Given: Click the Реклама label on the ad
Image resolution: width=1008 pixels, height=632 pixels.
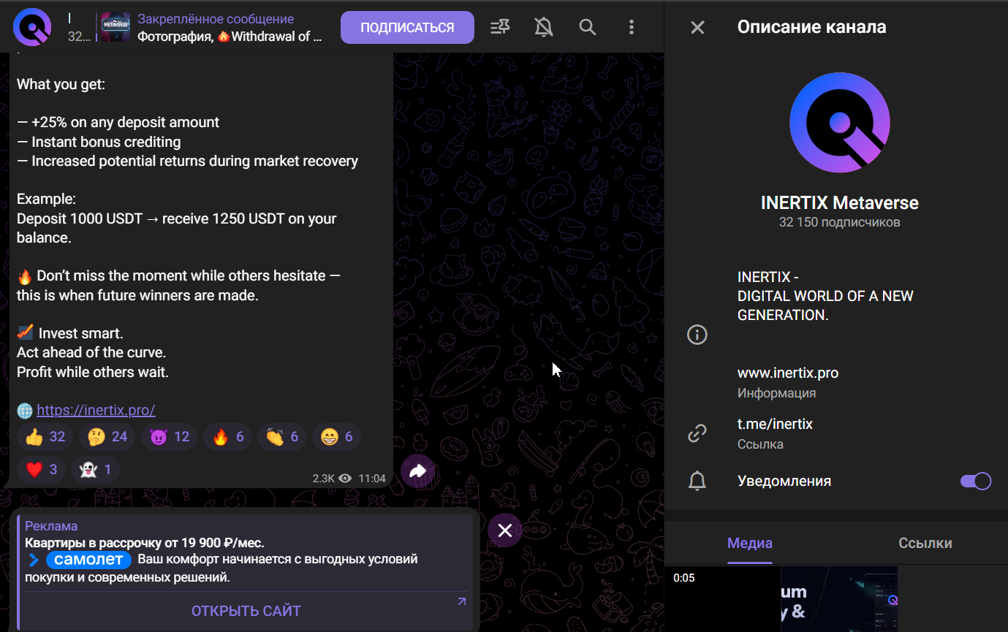Looking at the screenshot, I should [x=51, y=526].
